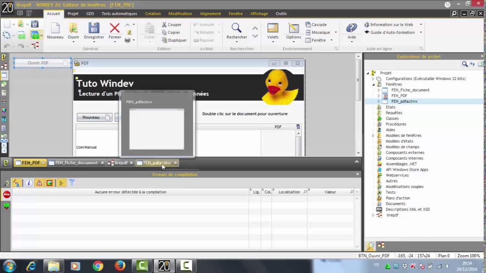Click the Aide question mark icon

coord(352,28)
